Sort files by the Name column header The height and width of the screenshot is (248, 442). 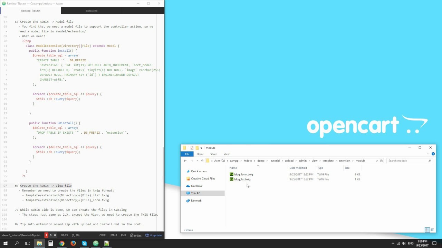233,168
